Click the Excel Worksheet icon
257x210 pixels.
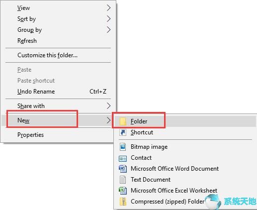click(x=123, y=191)
